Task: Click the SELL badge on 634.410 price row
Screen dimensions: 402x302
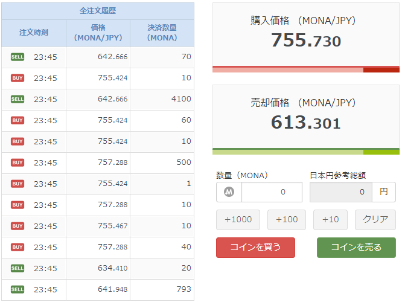Action: (18, 268)
